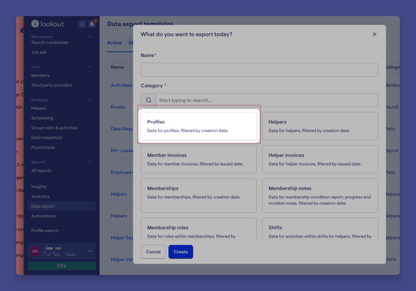Click the DEV environment badge
Image resolution: width=416 pixels, height=291 pixels.
[61, 266]
